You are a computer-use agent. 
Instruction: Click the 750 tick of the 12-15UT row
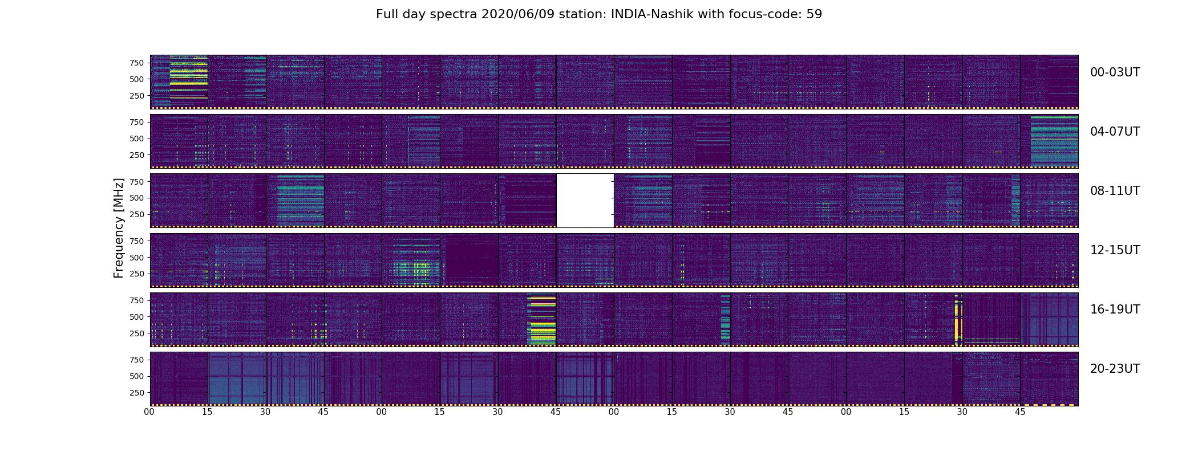click(x=137, y=241)
